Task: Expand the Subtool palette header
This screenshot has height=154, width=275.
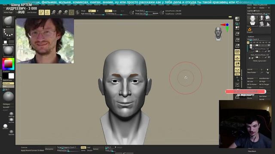Action: tap(251, 37)
